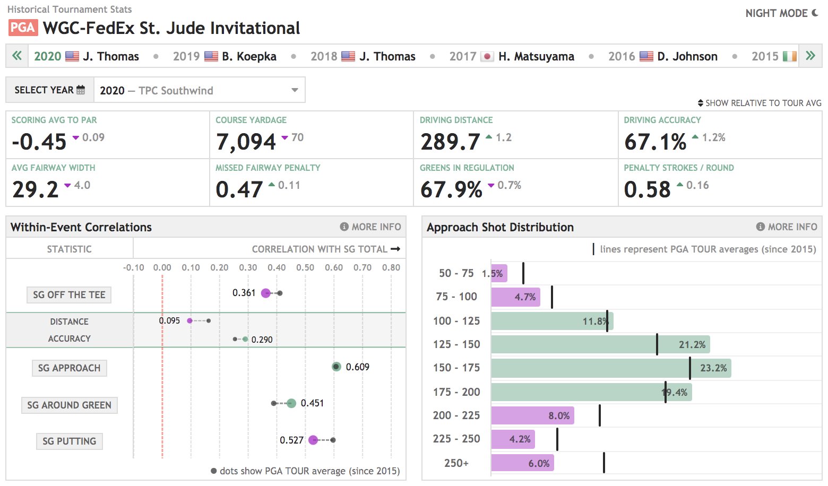Open the calendar icon beside SELECT YEAR
Screen dimensions: 828x486
point(80,90)
